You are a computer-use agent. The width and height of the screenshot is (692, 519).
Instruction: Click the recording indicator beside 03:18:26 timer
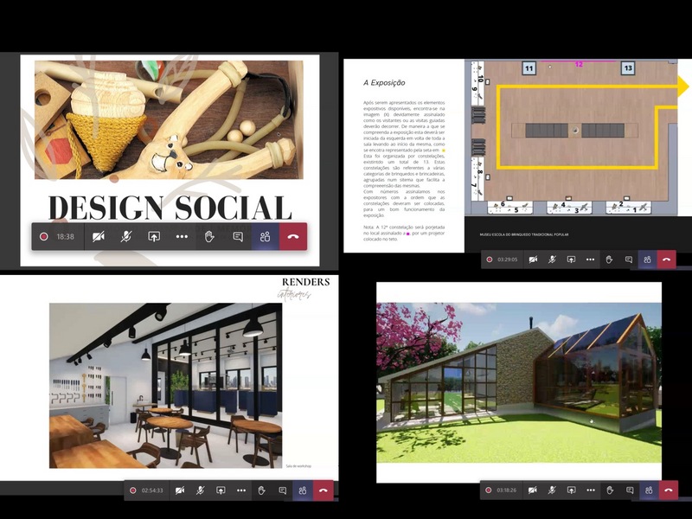pyautogui.click(x=490, y=490)
